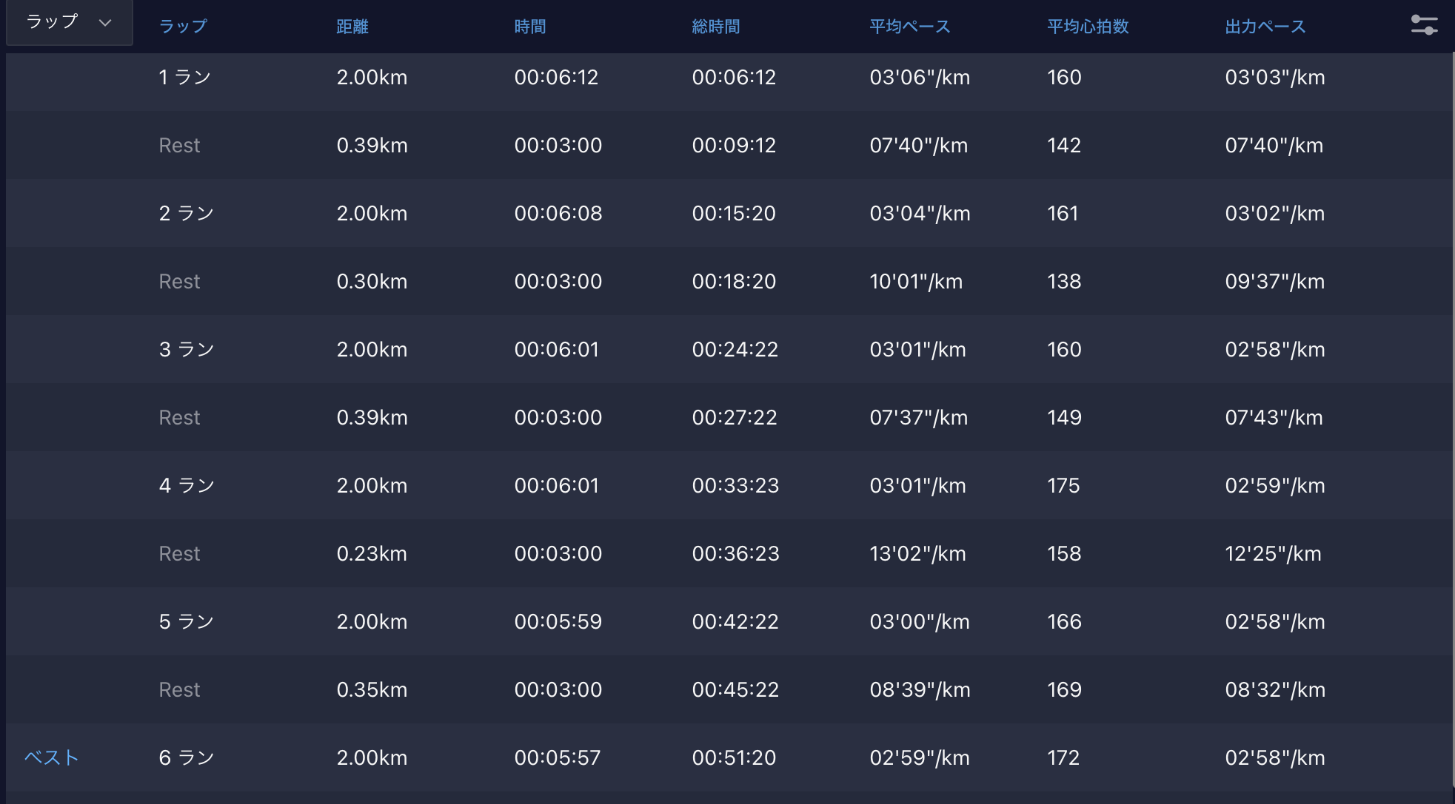Screen dimensions: 1455x804
Task: Click the dropdown chevron next to ラップ
Action: coord(105,23)
